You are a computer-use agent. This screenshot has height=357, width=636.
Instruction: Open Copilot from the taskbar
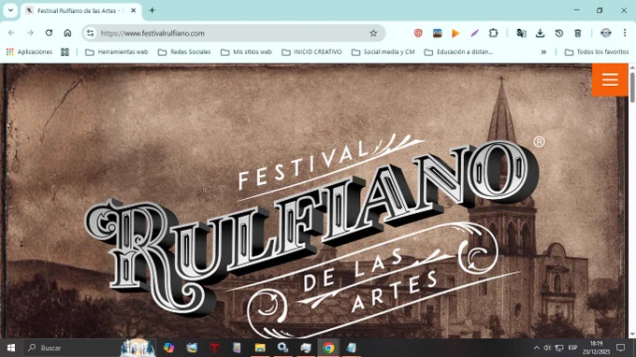pyautogui.click(x=168, y=348)
